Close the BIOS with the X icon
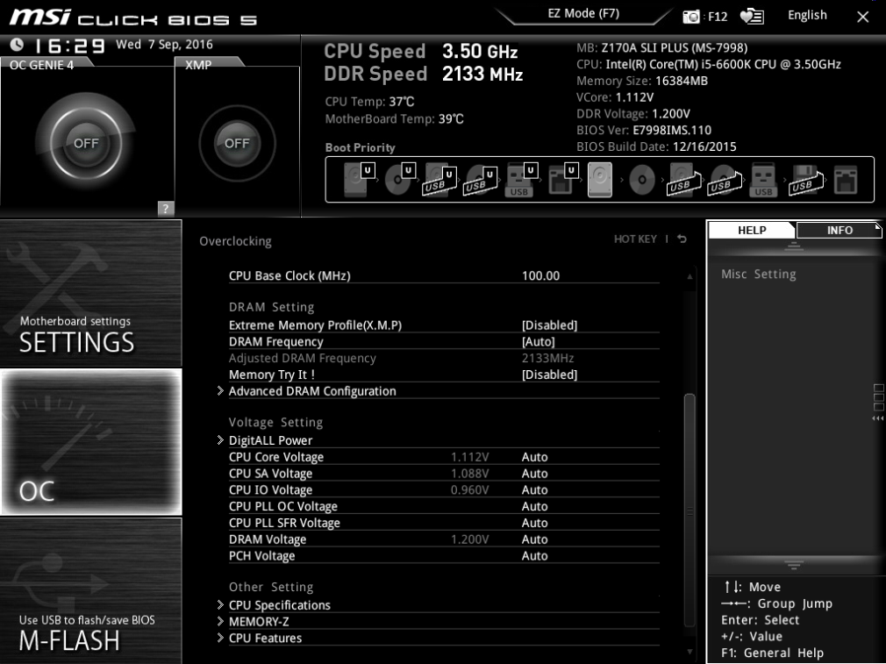886x664 pixels. pos(862,17)
